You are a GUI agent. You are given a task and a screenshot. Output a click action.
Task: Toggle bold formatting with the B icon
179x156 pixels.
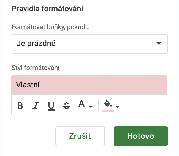20,106
